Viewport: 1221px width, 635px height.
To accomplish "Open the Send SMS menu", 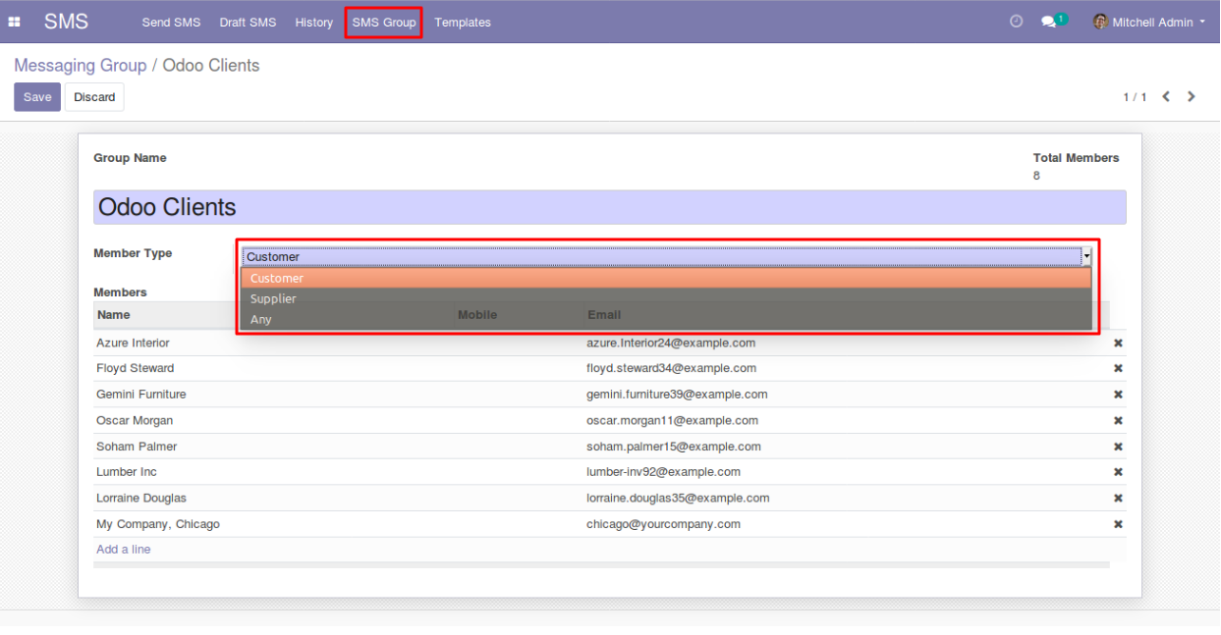I will (x=171, y=22).
